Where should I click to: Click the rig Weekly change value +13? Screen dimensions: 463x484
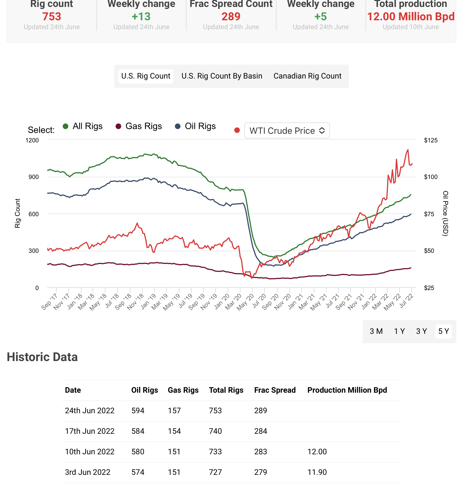tap(141, 17)
